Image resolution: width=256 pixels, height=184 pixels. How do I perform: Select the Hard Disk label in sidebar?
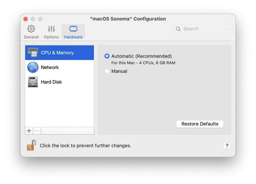[x=51, y=82]
